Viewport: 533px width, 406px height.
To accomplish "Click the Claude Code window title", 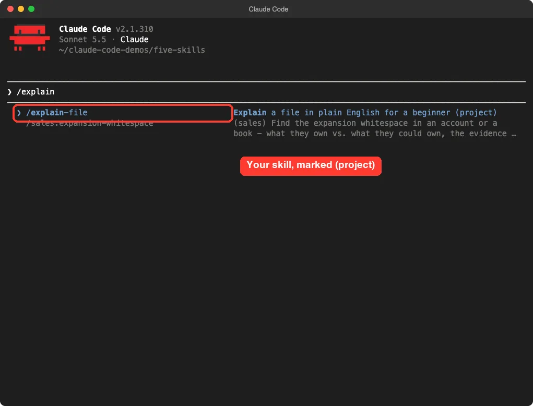I will pyautogui.click(x=268, y=9).
